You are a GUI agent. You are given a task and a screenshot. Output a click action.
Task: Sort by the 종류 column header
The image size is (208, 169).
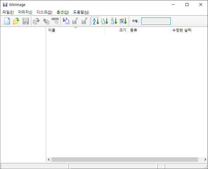[149, 30]
